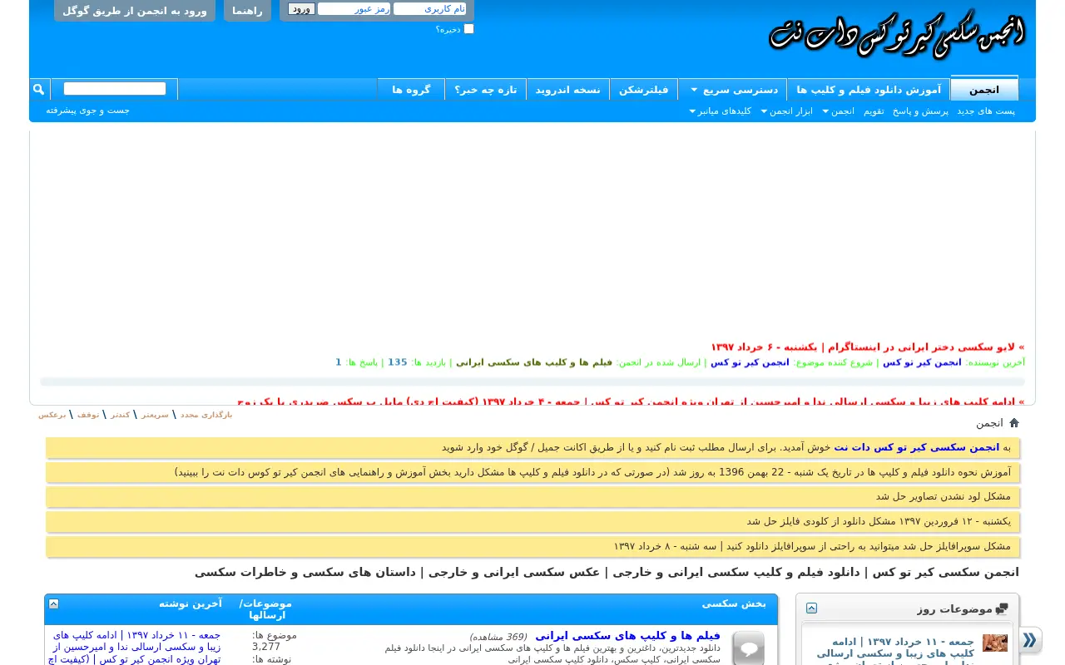Tick the ذخیره؟ remember-me checkbox
1065x665 pixels.
[x=468, y=29]
